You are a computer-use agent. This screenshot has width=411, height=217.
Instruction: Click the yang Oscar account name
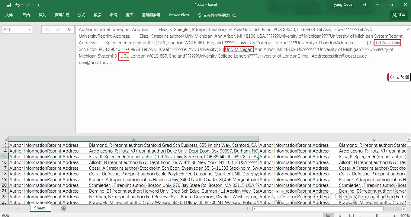pyautogui.click(x=344, y=5)
